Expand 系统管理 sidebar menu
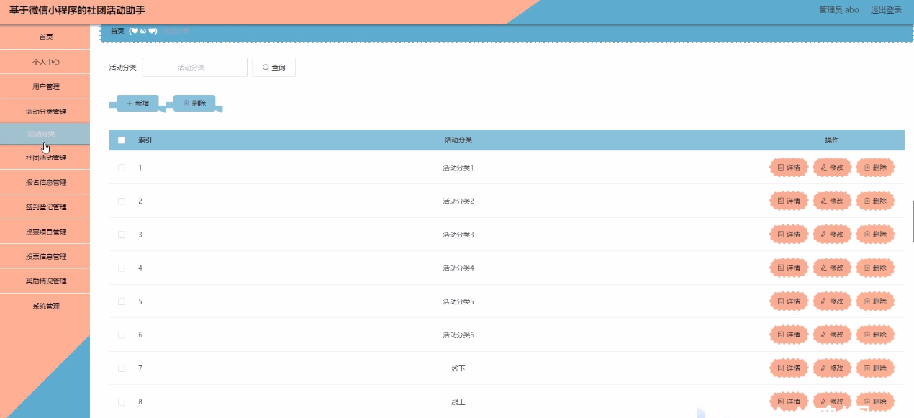The image size is (914, 418). [45, 306]
